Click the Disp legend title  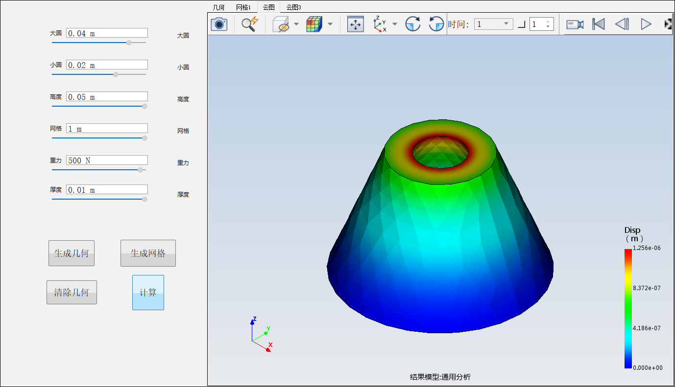click(x=633, y=234)
